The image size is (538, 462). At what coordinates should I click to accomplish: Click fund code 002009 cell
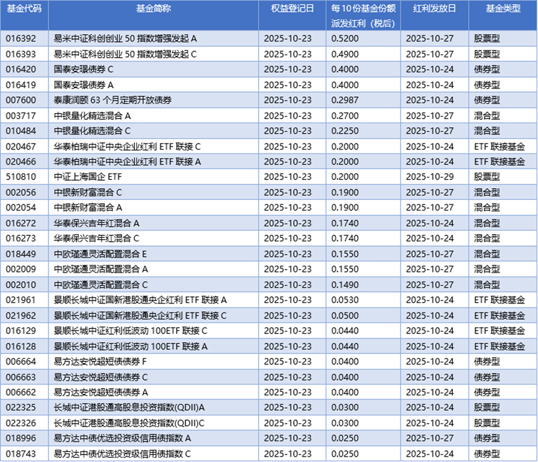click(21, 269)
